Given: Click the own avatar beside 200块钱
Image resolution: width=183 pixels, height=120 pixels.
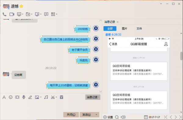Looking at the screenshot, I should click(96, 28).
